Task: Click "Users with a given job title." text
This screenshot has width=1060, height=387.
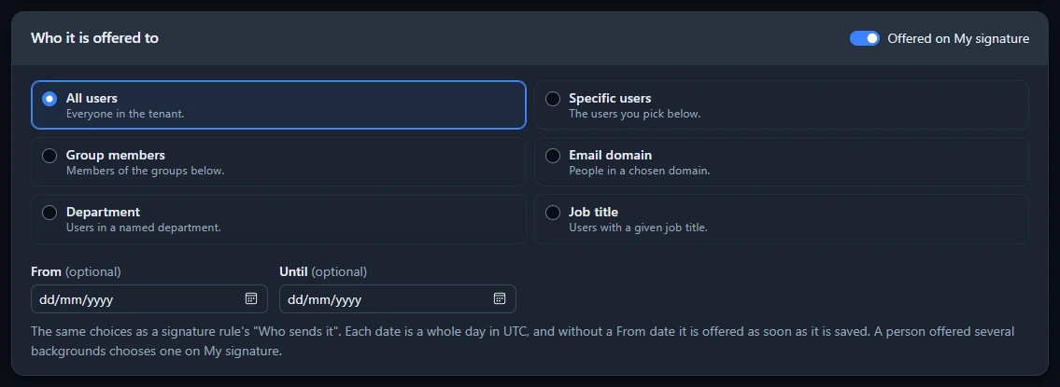Action: [x=638, y=228]
